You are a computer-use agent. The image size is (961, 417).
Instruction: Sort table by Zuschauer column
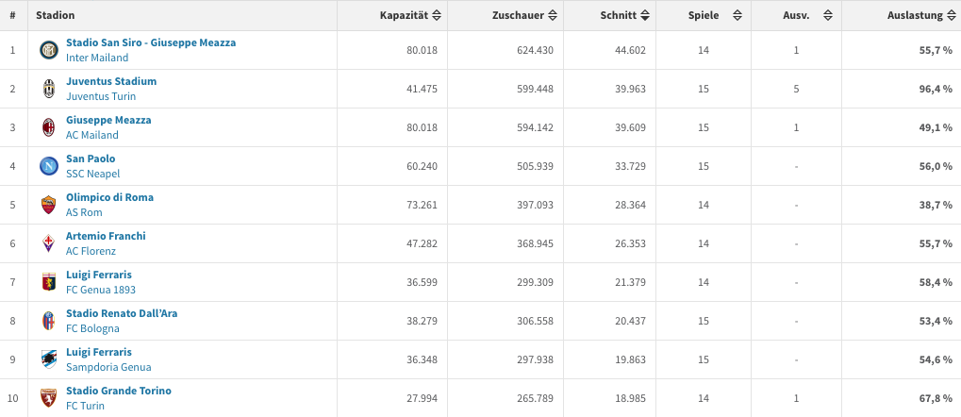(524, 16)
